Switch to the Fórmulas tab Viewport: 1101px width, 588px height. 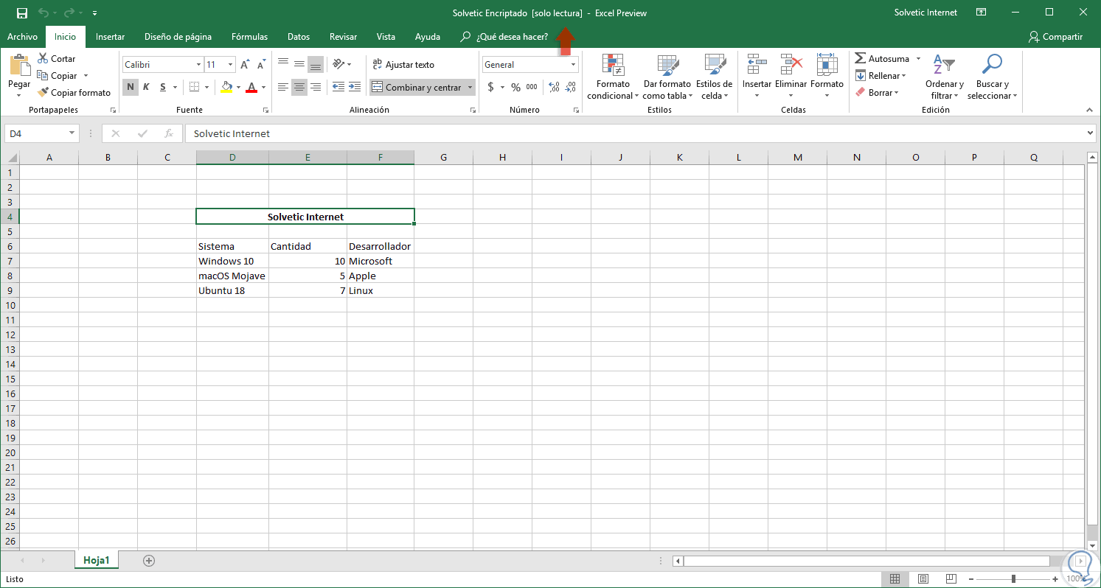point(249,36)
